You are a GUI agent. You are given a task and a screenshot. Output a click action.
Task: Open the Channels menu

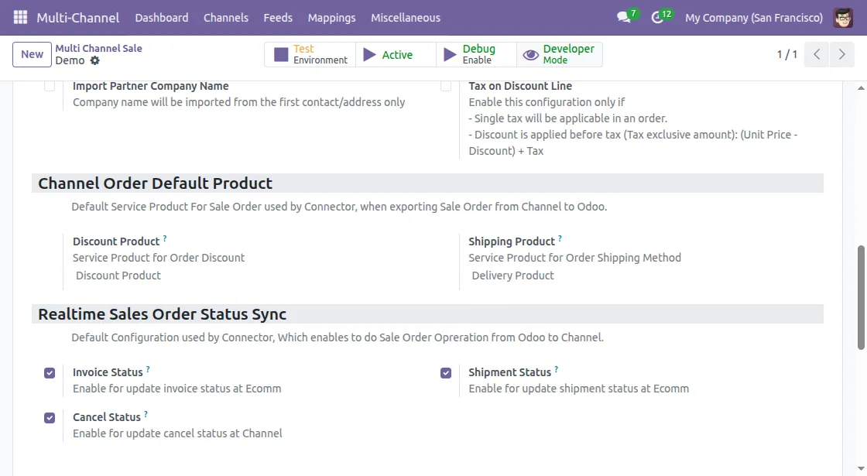coord(225,18)
